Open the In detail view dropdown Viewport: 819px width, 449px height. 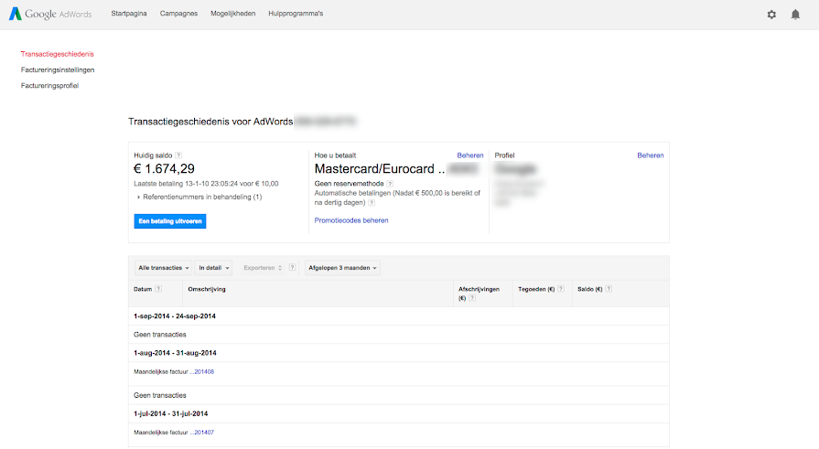(214, 268)
